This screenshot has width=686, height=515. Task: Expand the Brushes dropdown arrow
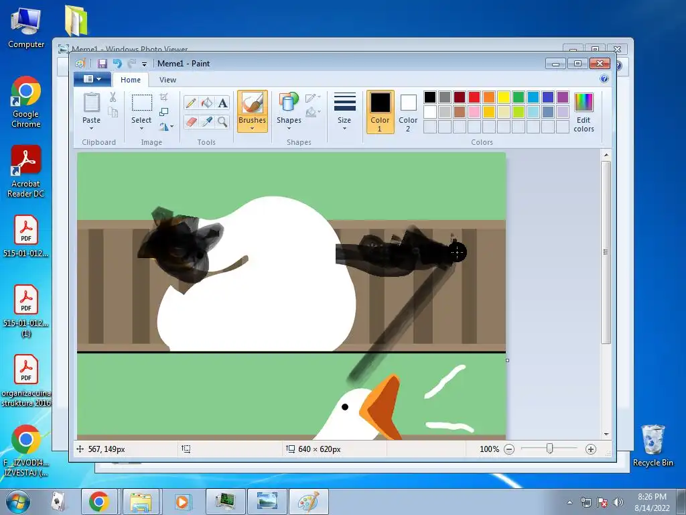[253, 128]
